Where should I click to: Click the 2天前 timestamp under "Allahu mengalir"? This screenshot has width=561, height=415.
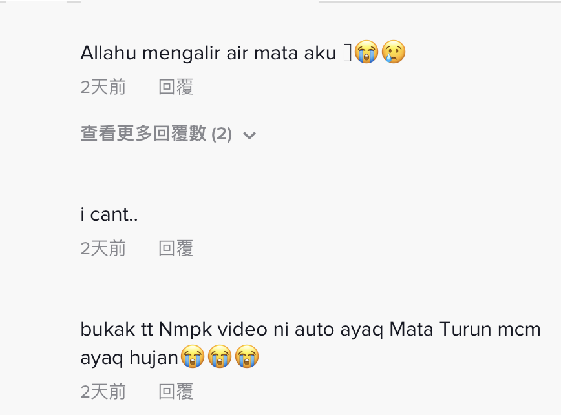(103, 87)
